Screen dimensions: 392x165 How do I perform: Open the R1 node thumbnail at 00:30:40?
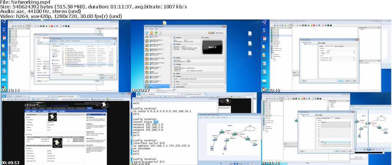pos(327,56)
